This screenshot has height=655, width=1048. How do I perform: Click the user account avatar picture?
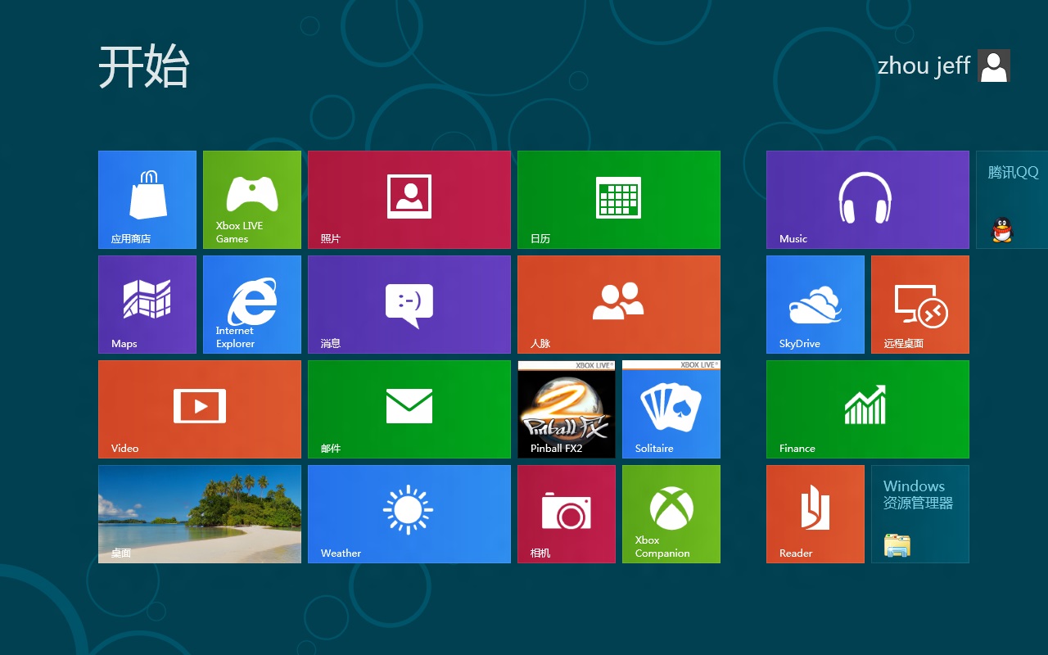(994, 65)
